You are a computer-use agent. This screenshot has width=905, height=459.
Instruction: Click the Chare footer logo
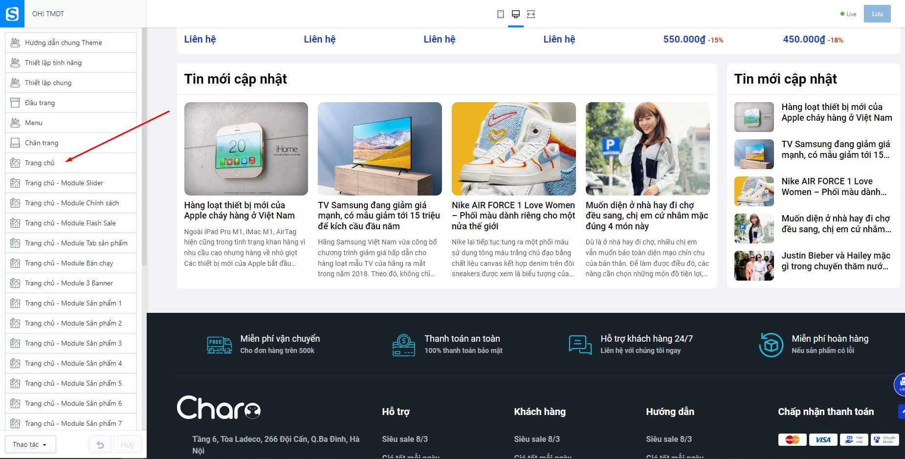[x=219, y=408]
